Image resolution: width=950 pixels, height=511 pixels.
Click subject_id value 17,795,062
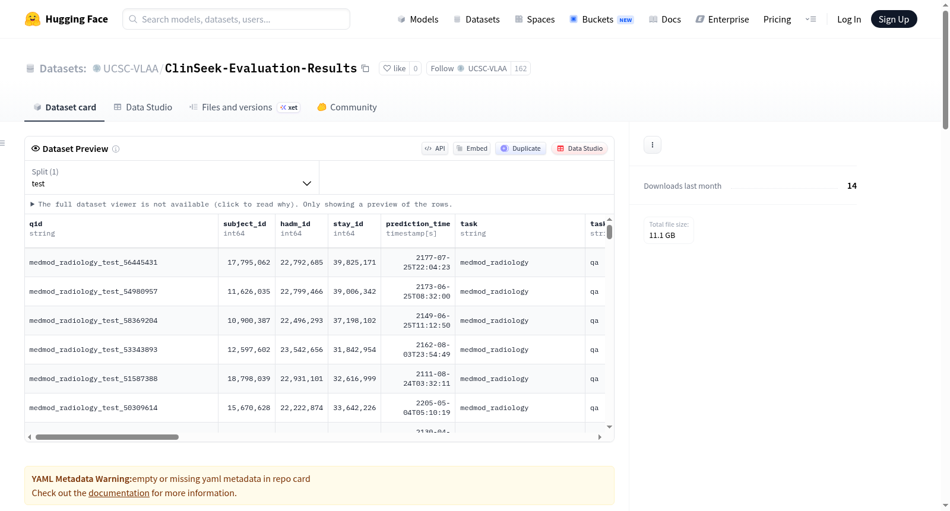point(246,262)
